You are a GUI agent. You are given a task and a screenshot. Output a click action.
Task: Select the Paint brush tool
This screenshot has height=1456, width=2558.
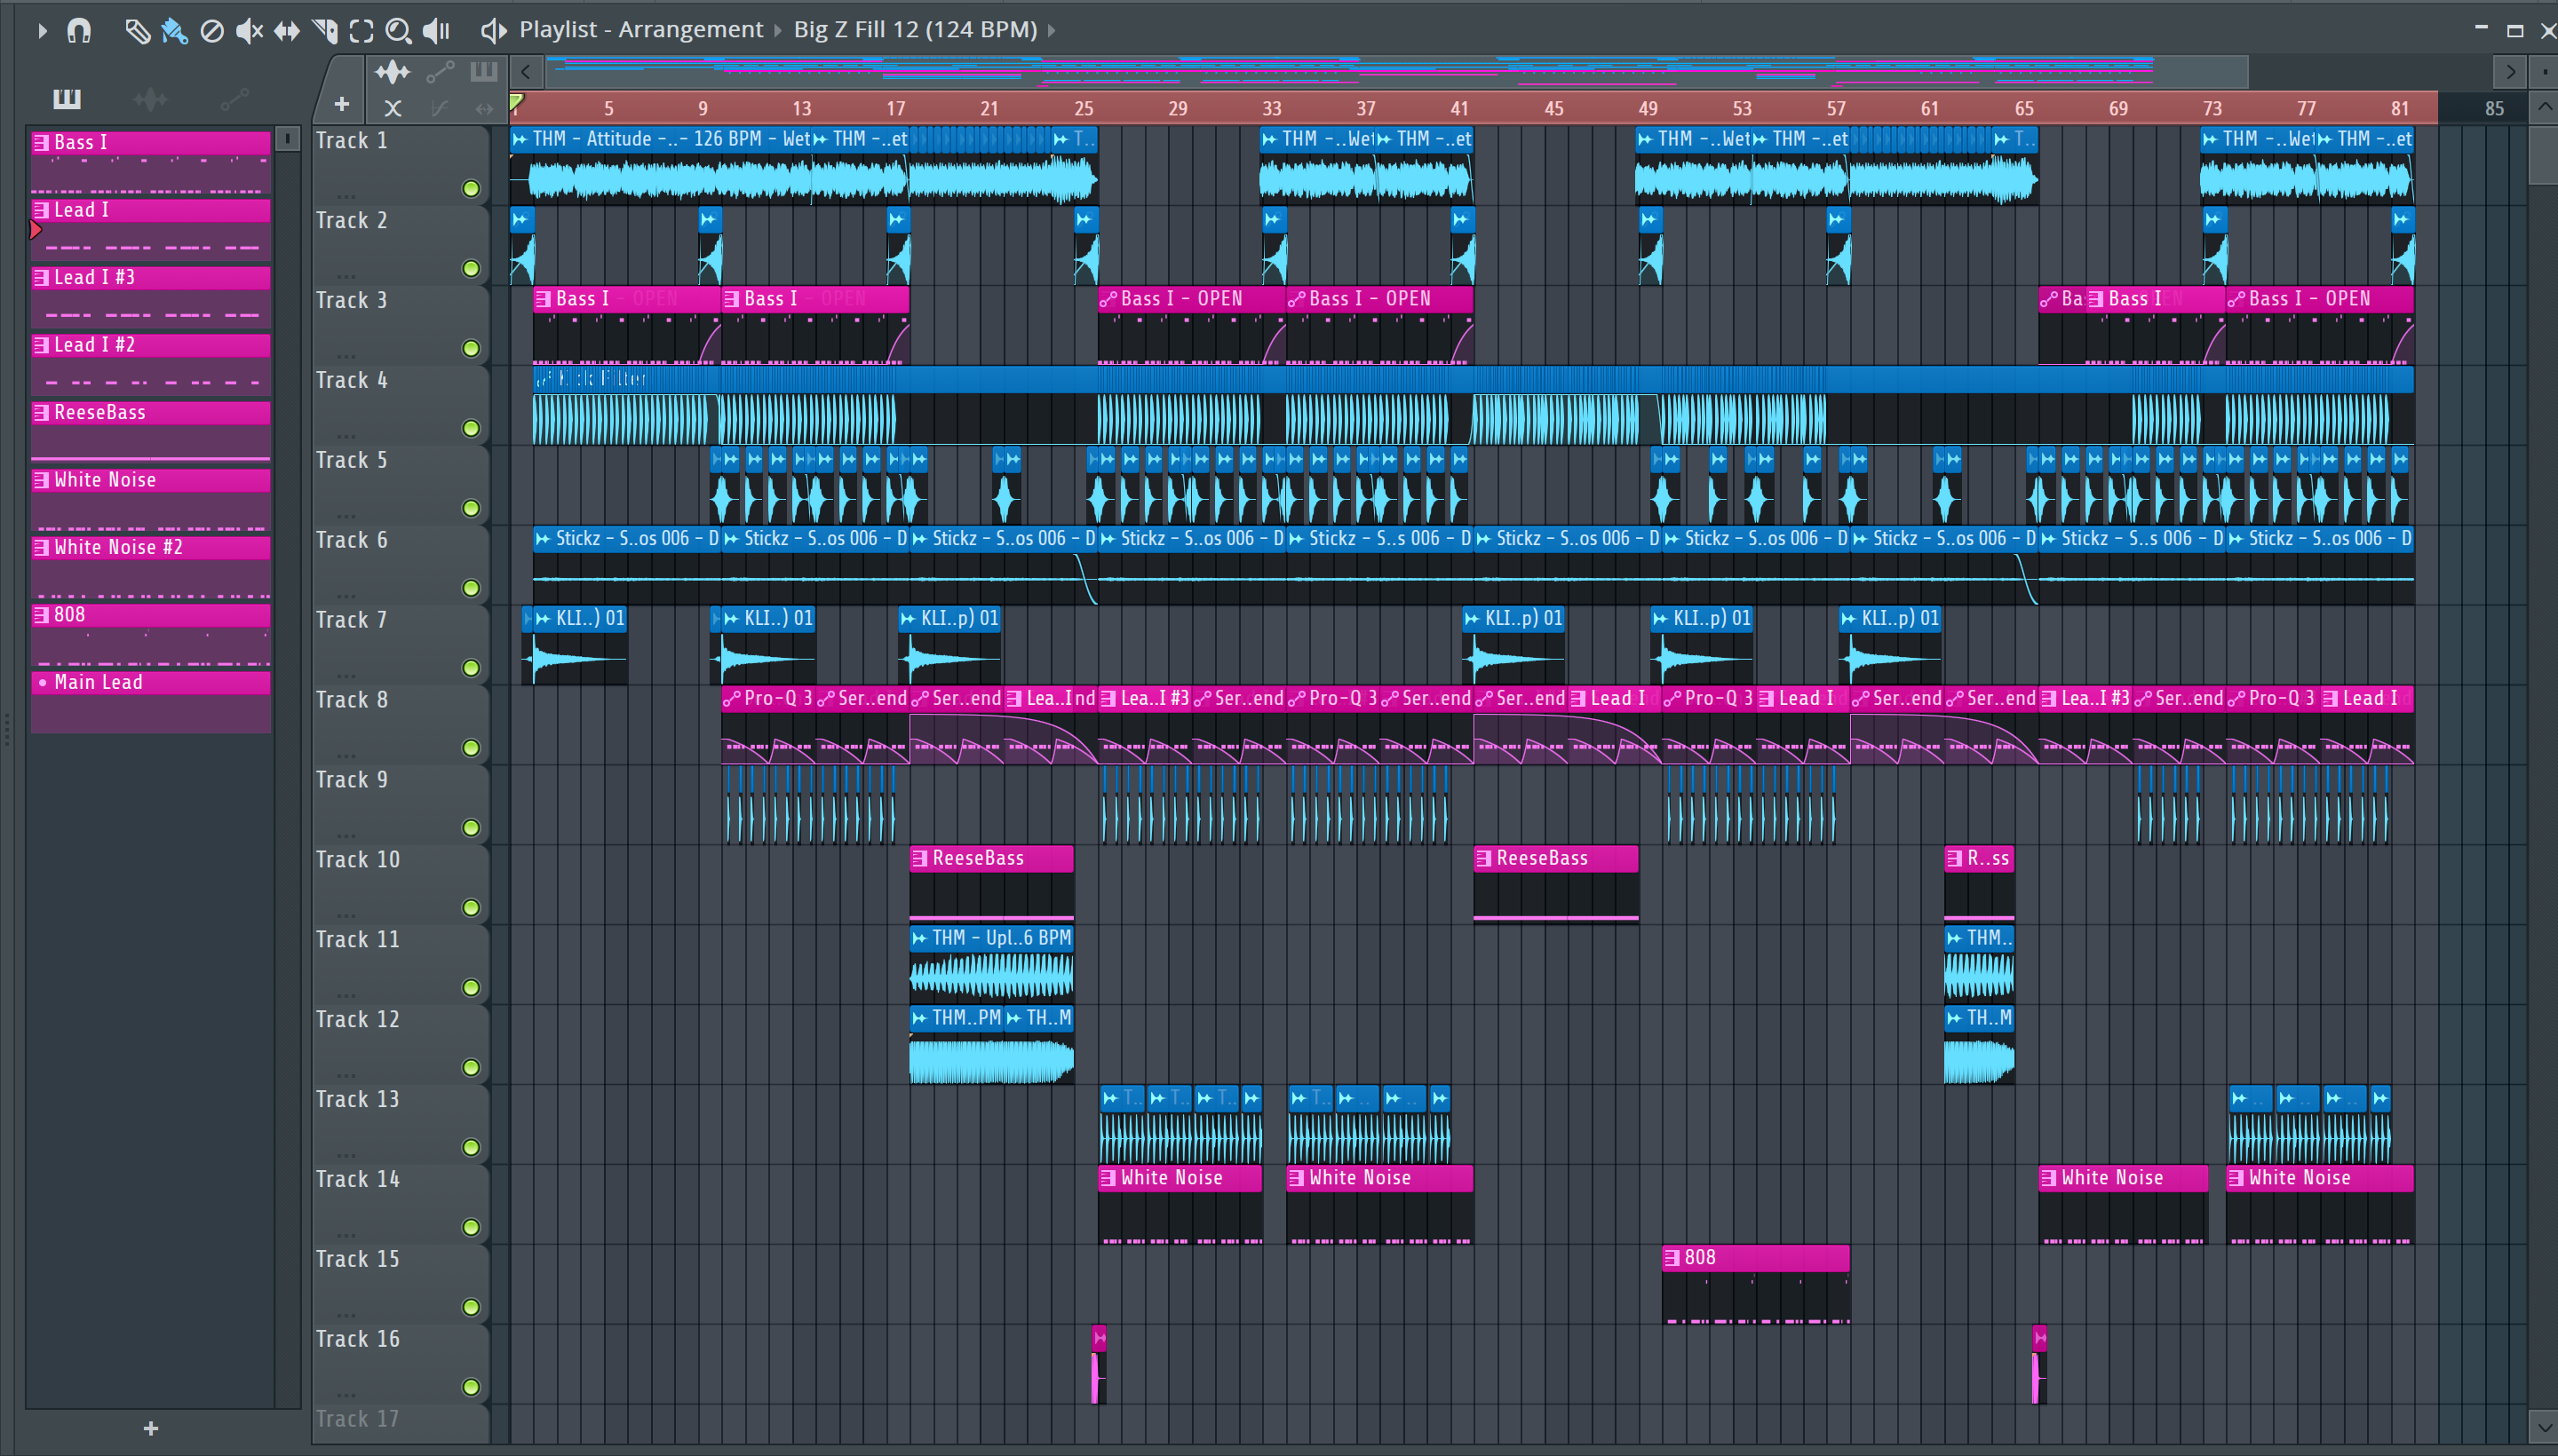pos(174,30)
